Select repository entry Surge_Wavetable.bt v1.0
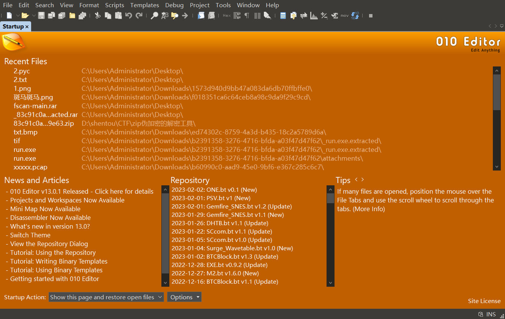 coord(232,248)
